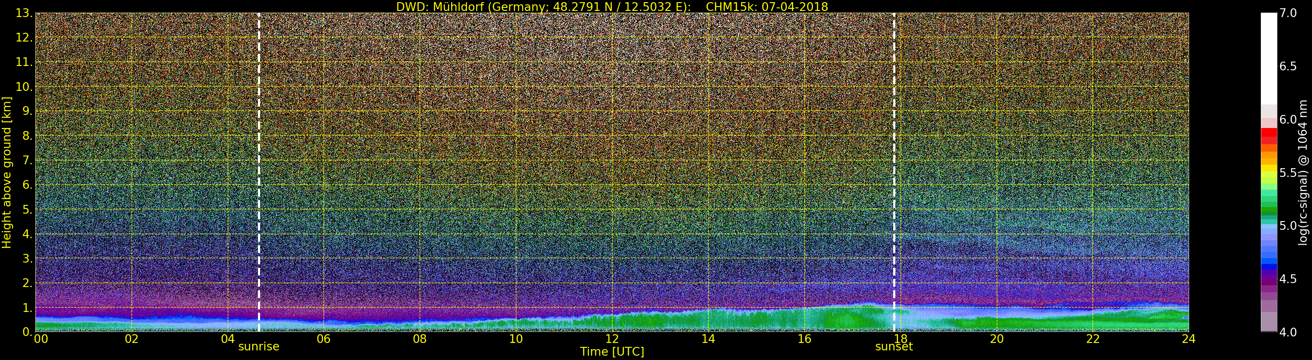Viewport: 1312px width, 360px height.
Task: Click the 'CHM15k: 07-04-2018' title text
Action: (766, 7)
